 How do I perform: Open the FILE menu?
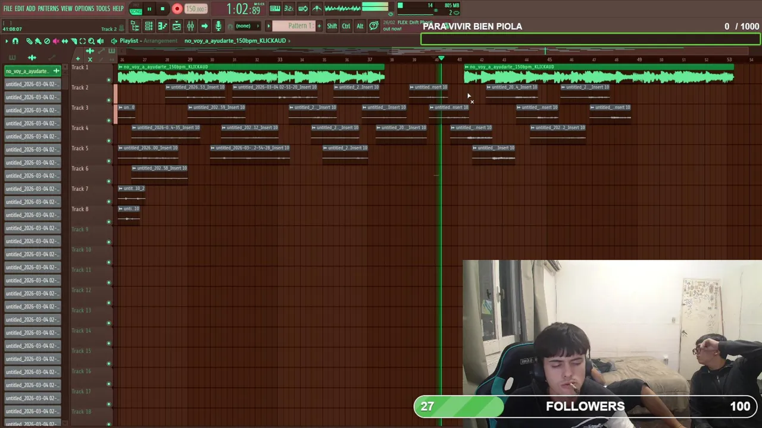[8, 9]
